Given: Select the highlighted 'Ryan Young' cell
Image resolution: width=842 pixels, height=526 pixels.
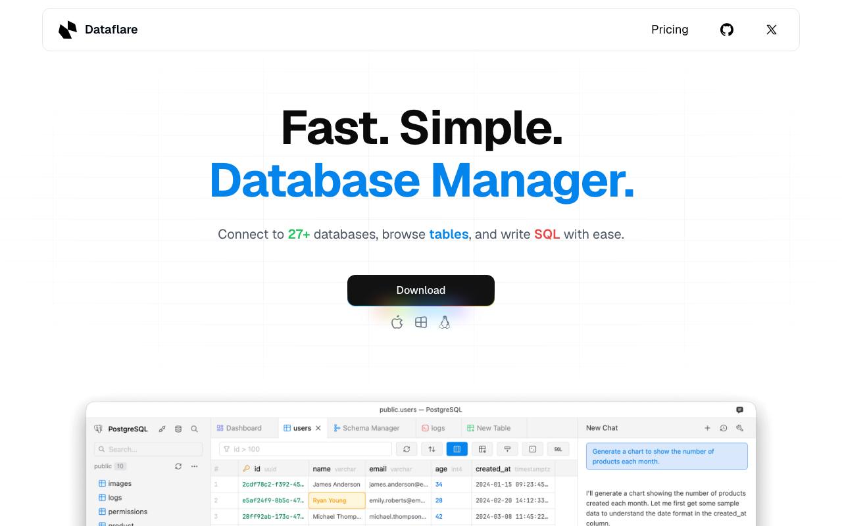Looking at the screenshot, I should pyautogui.click(x=337, y=500).
